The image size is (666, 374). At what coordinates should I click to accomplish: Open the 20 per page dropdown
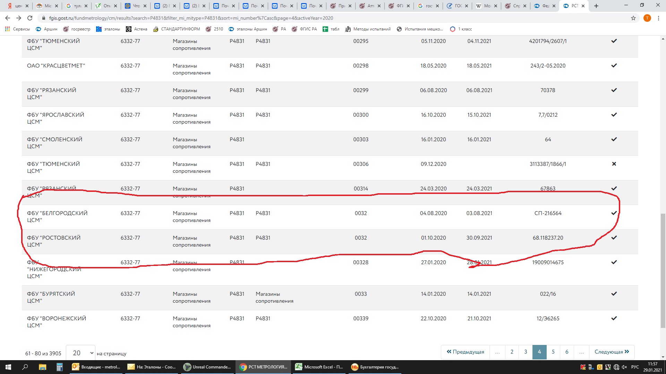[81, 353]
